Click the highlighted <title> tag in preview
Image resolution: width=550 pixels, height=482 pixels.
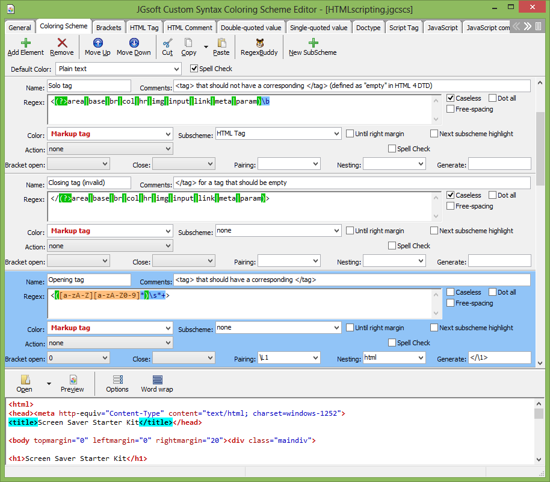[23, 422]
